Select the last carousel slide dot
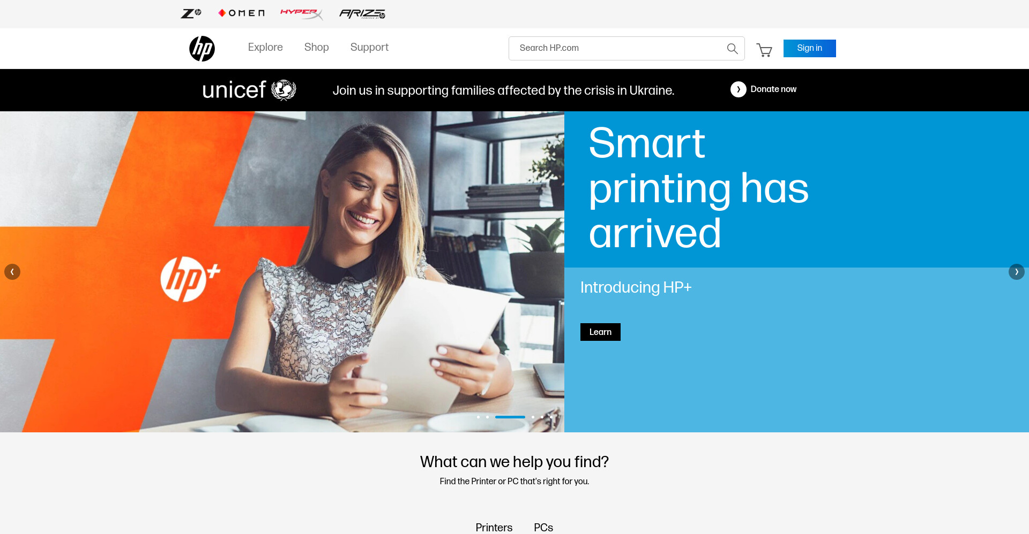Image resolution: width=1029 pixels, height=534 pixels. pyautogui.click(x=551, y=417)
